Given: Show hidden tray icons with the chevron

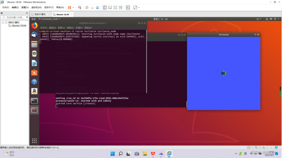Looking at the screenshot, I should pos(236,154).
